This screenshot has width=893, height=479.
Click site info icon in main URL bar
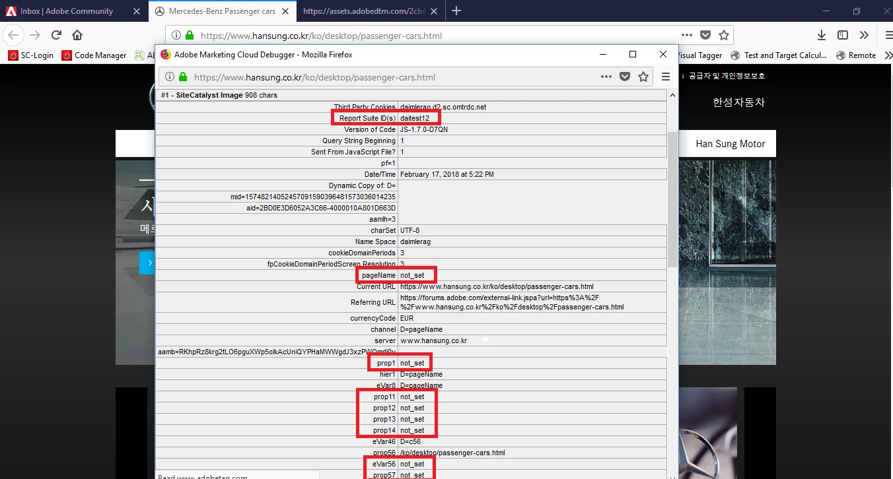[x=176, y=36]
